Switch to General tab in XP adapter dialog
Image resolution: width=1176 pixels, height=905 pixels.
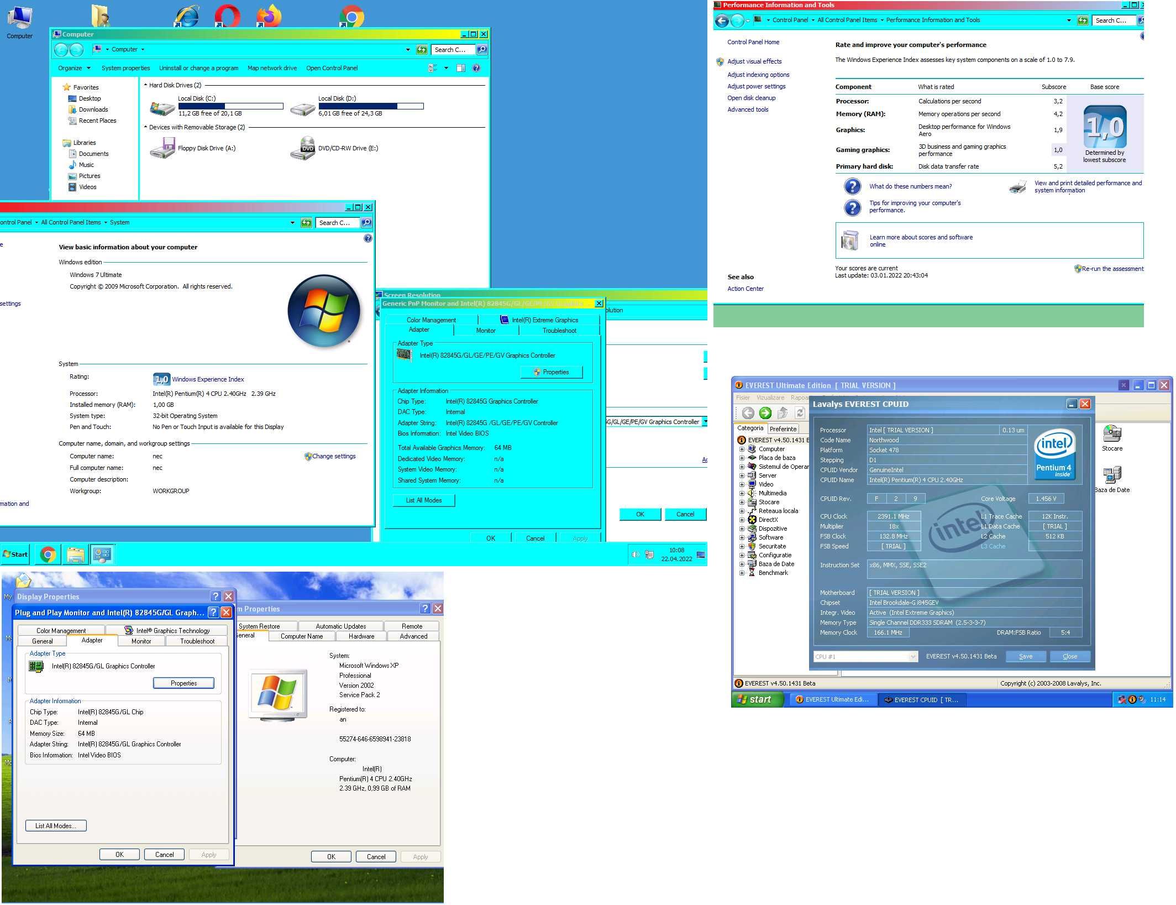(x=43, y=641)
